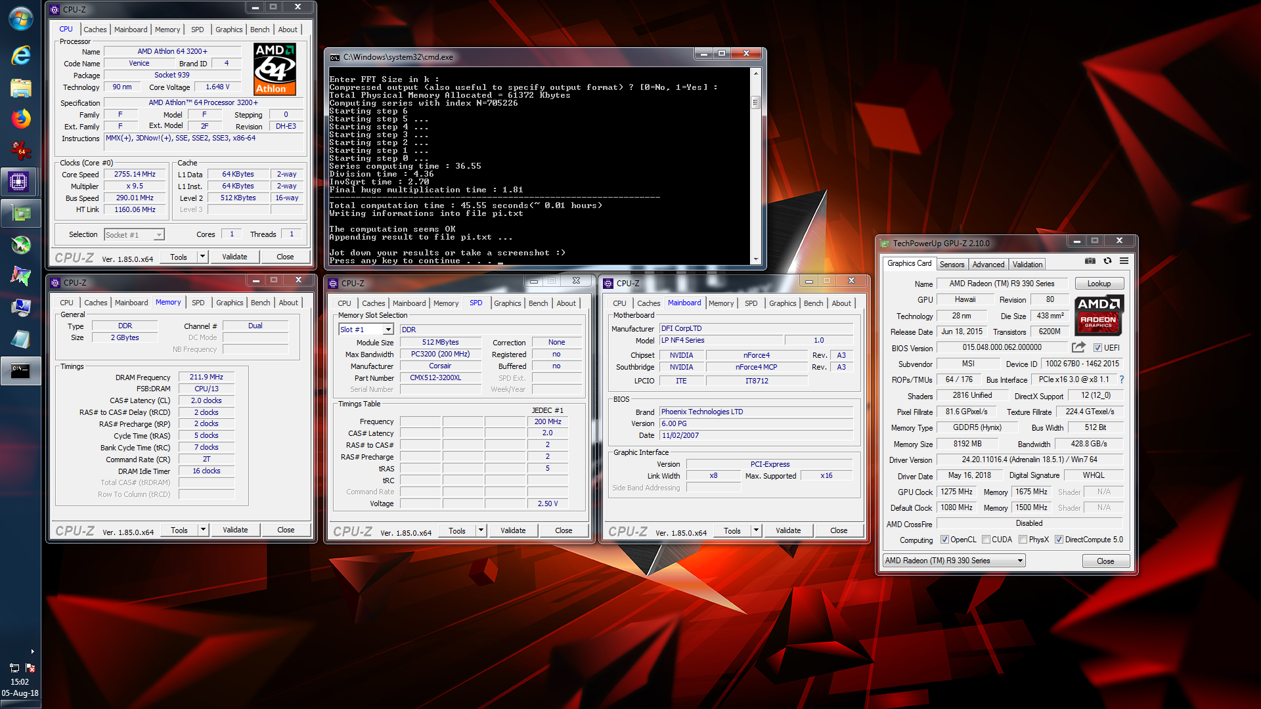Viewport: 1261px width, 709px height.
Task: Open the colorful paper-plane taskbar icon
Action: (20, 276)
